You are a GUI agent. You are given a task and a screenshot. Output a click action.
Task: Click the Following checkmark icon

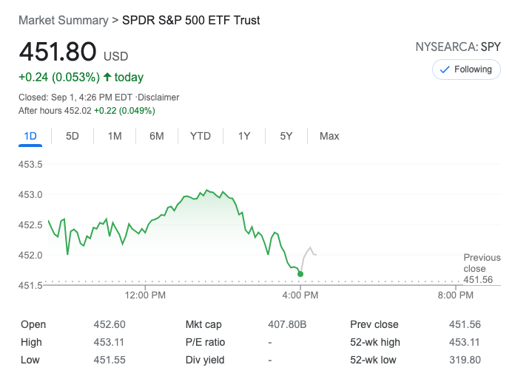pos(445,69)
